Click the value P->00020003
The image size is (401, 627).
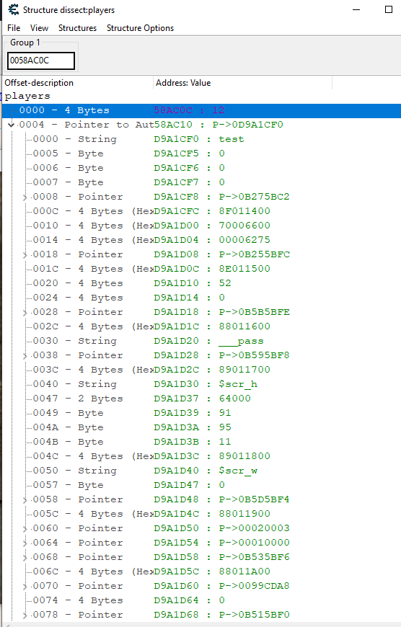pyautogui.click(x=254, y=528)
